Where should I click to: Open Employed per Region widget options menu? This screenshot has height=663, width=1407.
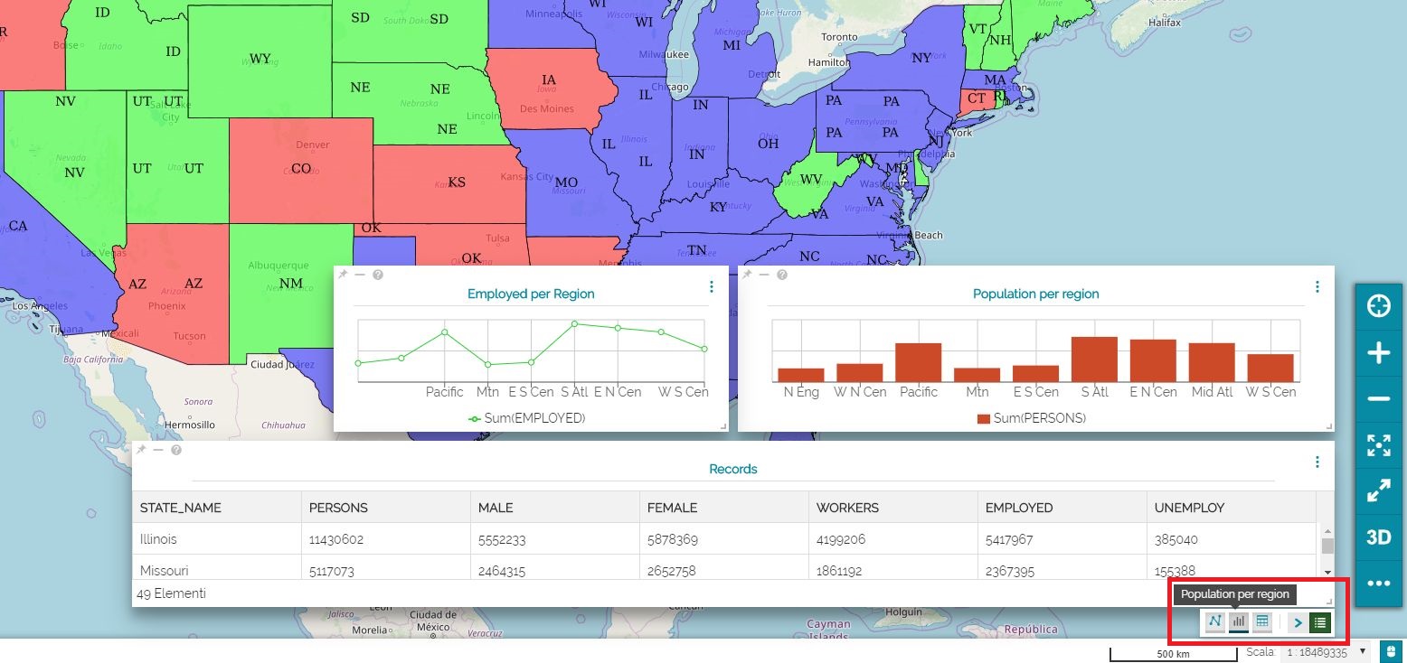click(x=712, y=287)
